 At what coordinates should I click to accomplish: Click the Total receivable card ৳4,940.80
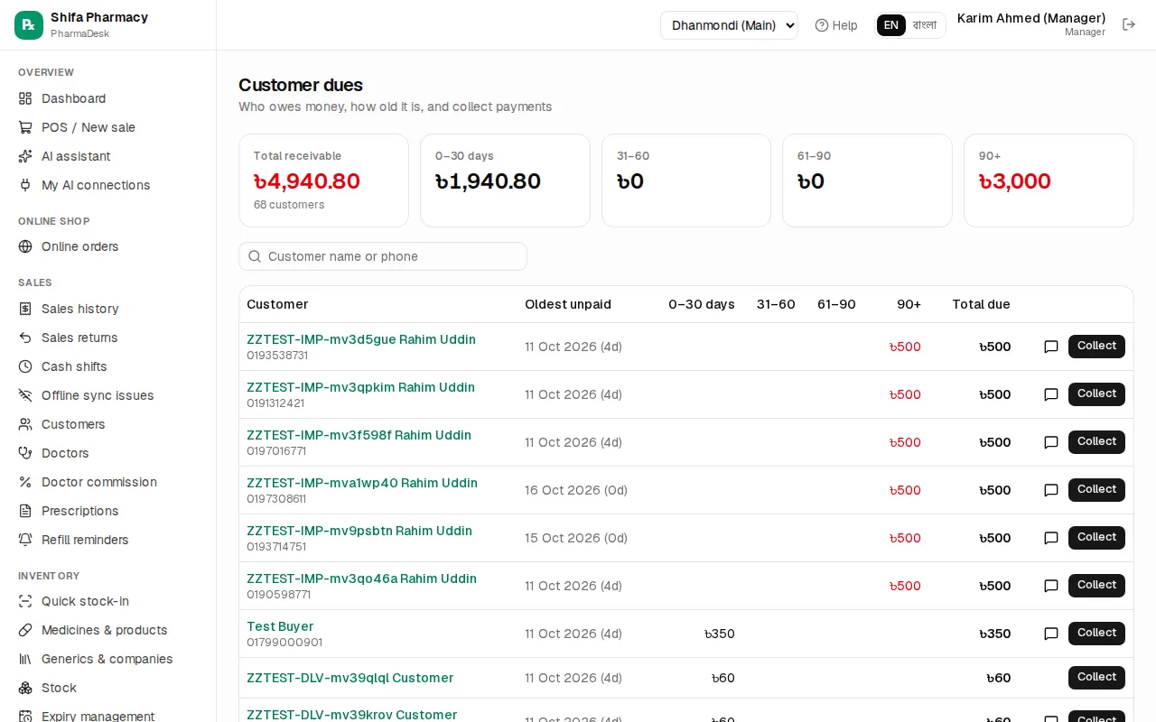coord(323,180)
